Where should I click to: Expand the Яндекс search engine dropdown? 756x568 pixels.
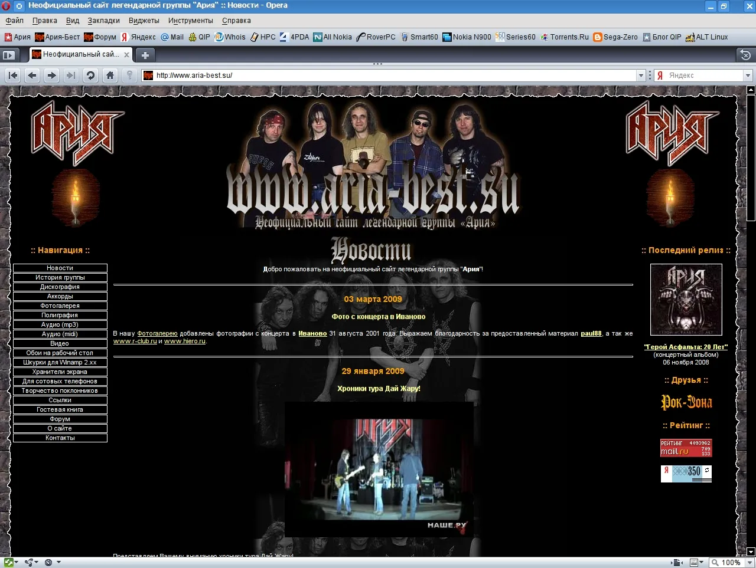coord(748,75)
